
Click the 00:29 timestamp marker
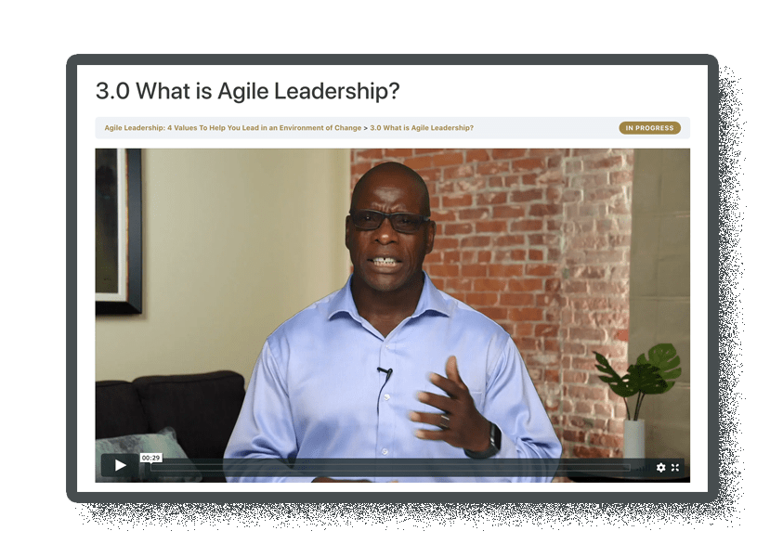(x=150, y=458)
